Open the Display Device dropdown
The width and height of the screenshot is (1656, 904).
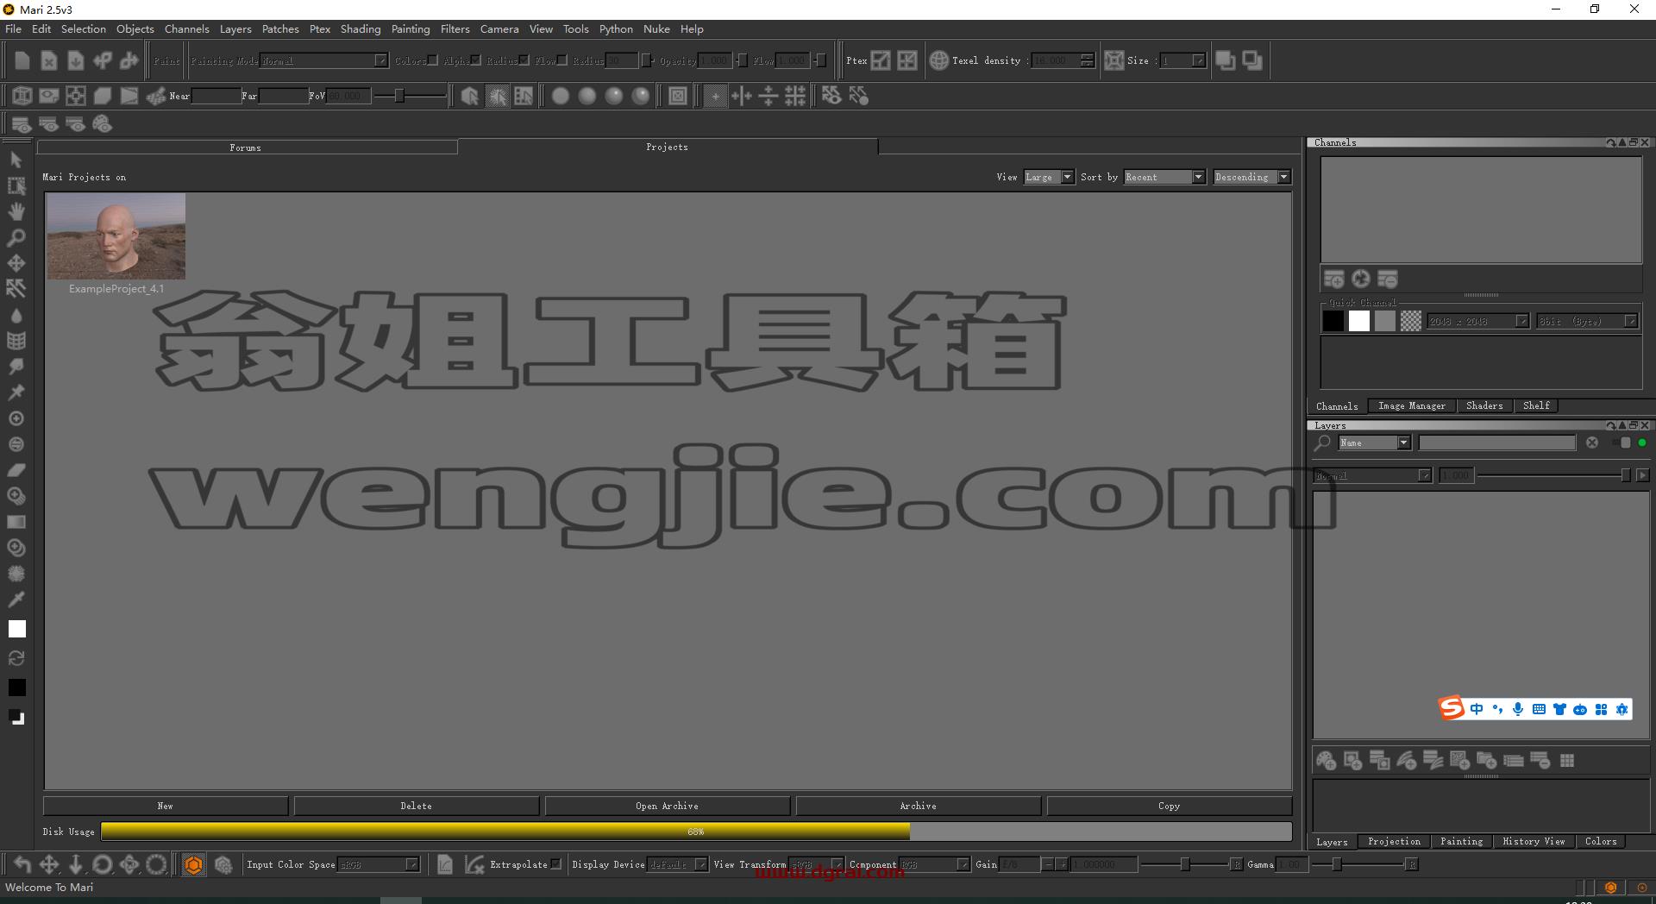678,864
